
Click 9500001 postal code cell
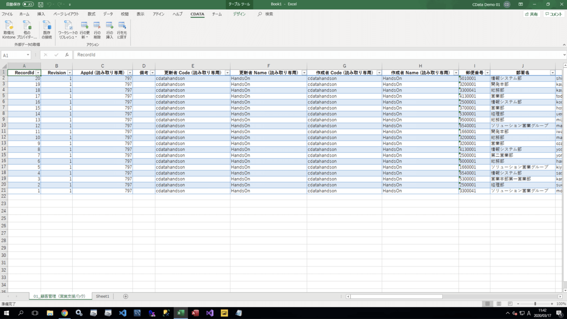click(474, 120)
